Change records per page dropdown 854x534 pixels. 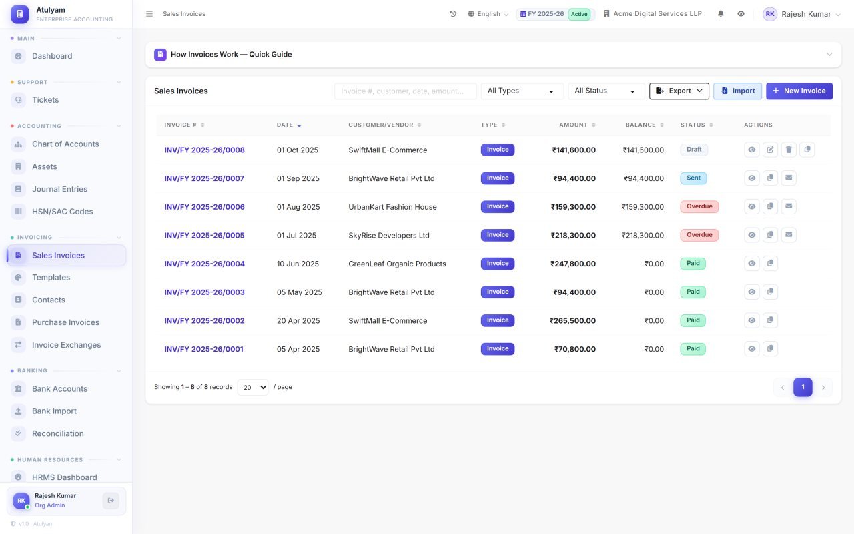pos(253,387)
